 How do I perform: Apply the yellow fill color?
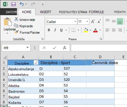(86, 30)
